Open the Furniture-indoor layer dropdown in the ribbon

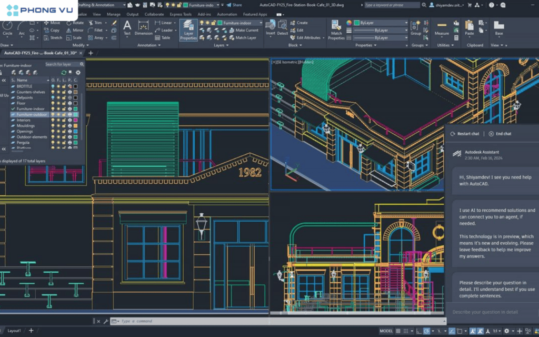click(x=261, y=23)
